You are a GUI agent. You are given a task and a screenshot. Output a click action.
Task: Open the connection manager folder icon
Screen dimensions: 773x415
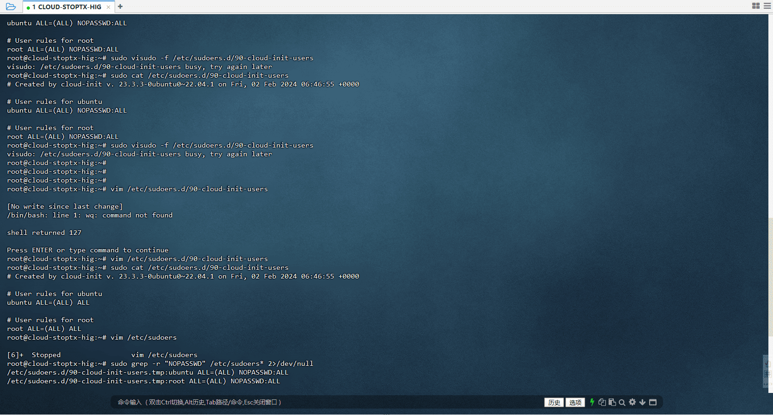[10, 6]
